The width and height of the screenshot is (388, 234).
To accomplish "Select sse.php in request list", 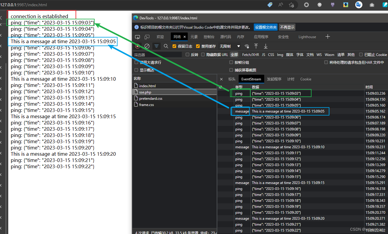I will click(174, 92).
